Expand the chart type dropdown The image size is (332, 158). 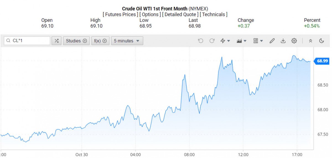pyautogui.click(x=242, y=41)
